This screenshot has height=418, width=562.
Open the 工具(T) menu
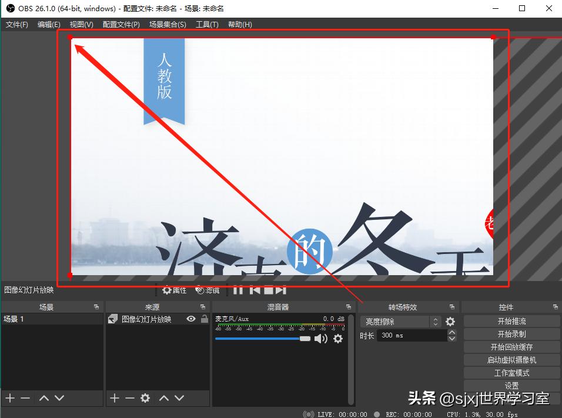tap(207, 24)
